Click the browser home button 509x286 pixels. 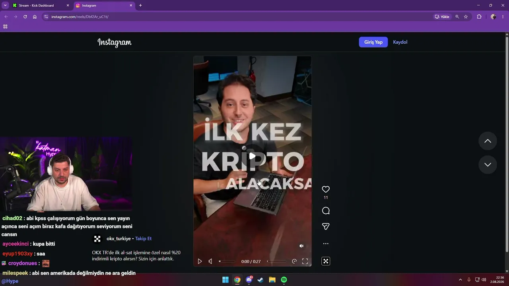[35, 17]
